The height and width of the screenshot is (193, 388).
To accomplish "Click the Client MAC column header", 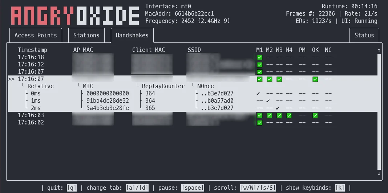I will coord(149,50).
